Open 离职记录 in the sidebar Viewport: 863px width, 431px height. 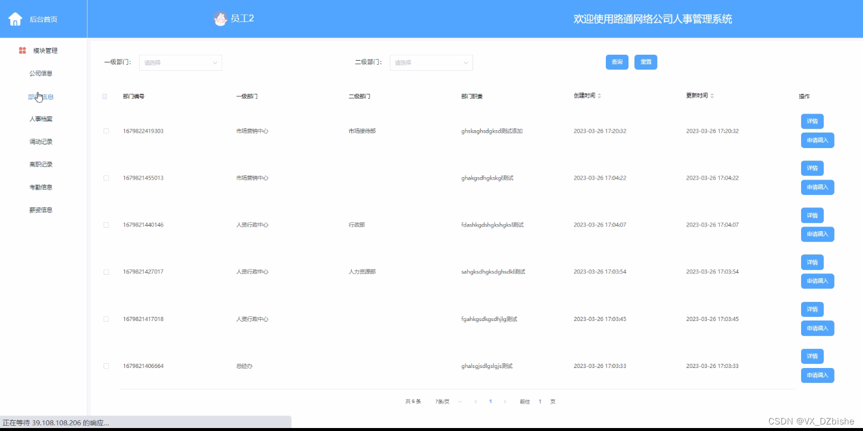pyautogui.click(x=41, y=164)
